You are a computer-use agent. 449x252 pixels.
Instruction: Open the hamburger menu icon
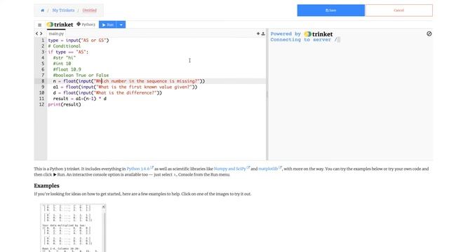coord(39,25)
